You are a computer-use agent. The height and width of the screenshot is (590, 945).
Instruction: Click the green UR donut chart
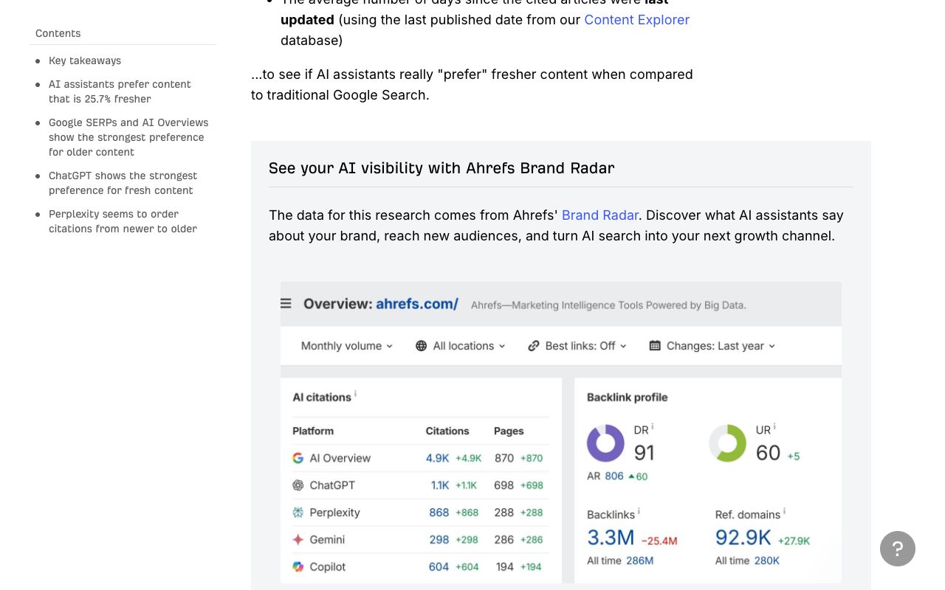click(x=727, y=443)
